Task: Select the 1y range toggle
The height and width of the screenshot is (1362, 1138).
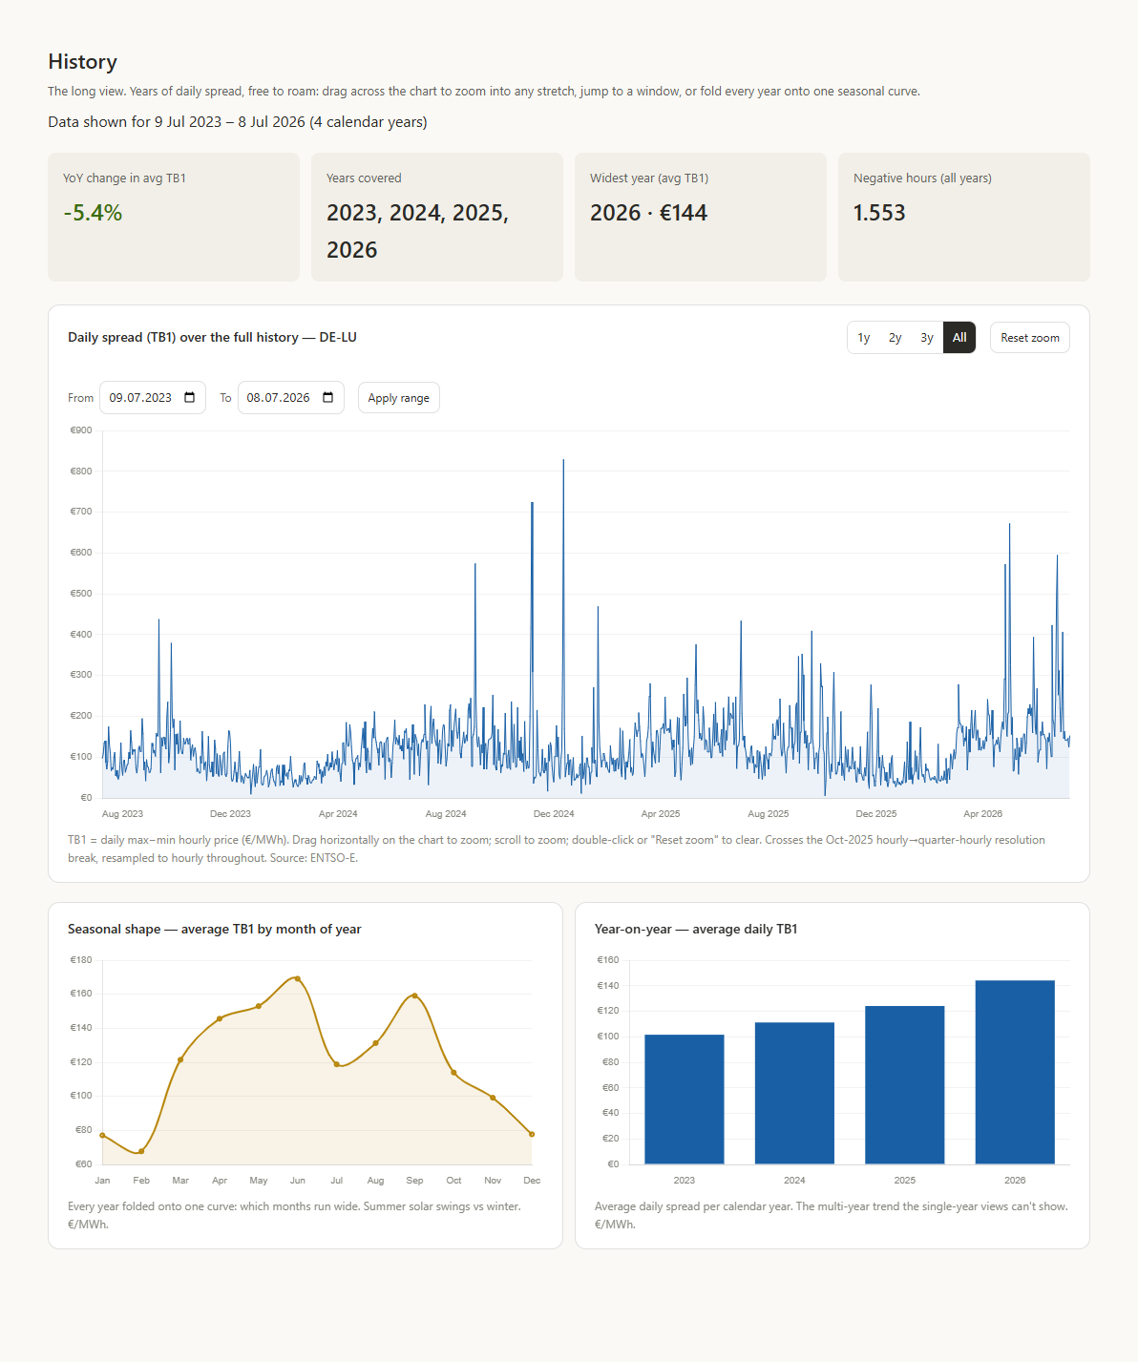Action: (x=864, y=338)
